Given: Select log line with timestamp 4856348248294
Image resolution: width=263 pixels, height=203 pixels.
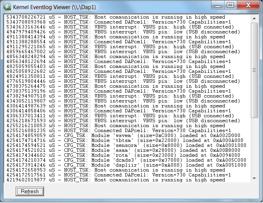Looking at the screenshot, I should (x=116, y=57).
